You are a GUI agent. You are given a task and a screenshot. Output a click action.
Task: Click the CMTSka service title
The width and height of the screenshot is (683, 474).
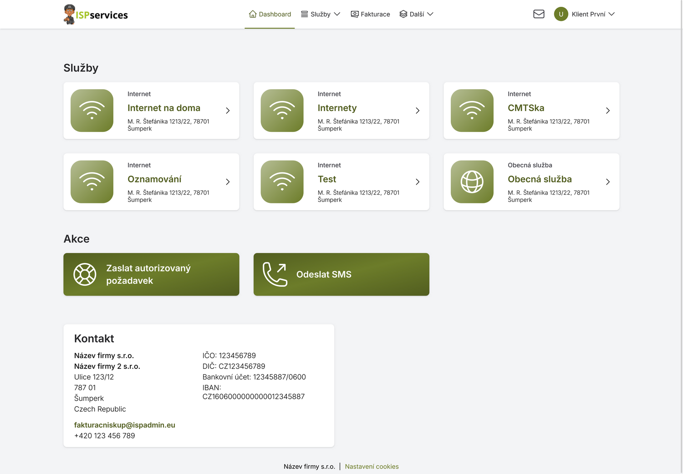[526, 108]
